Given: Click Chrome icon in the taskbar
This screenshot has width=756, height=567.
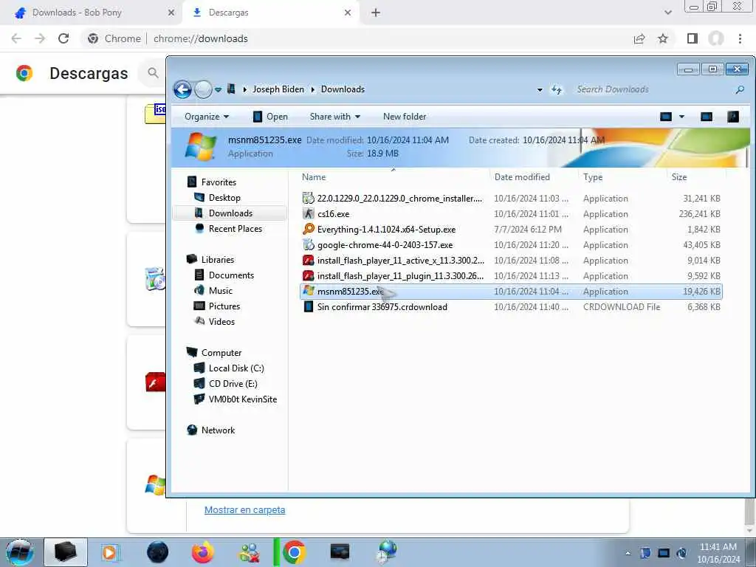Looking at the screenshot, I should (x=294, y=552).
